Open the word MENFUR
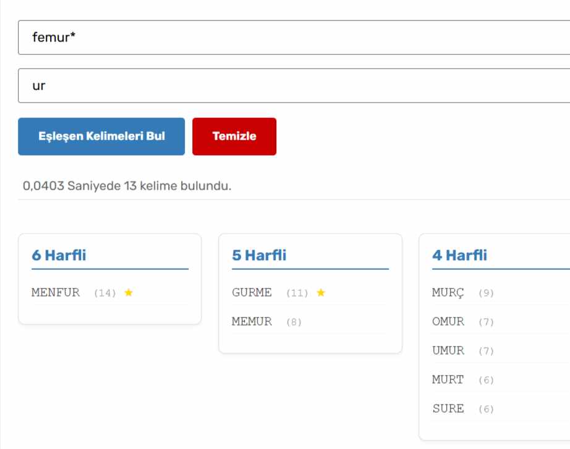 (x=56, y=293)
